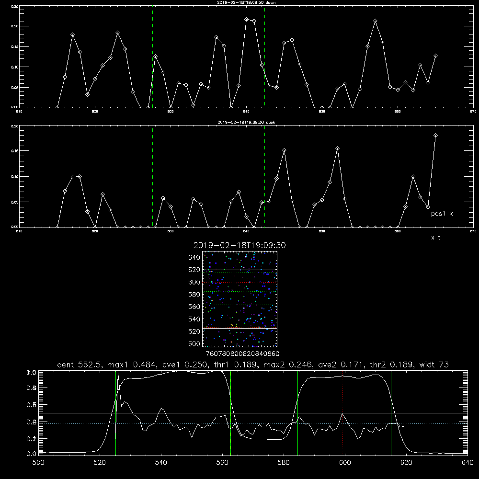Click x-axis label 600 on bottom plot
This screenshot has width=479, height=479.
tap(345, 463)
